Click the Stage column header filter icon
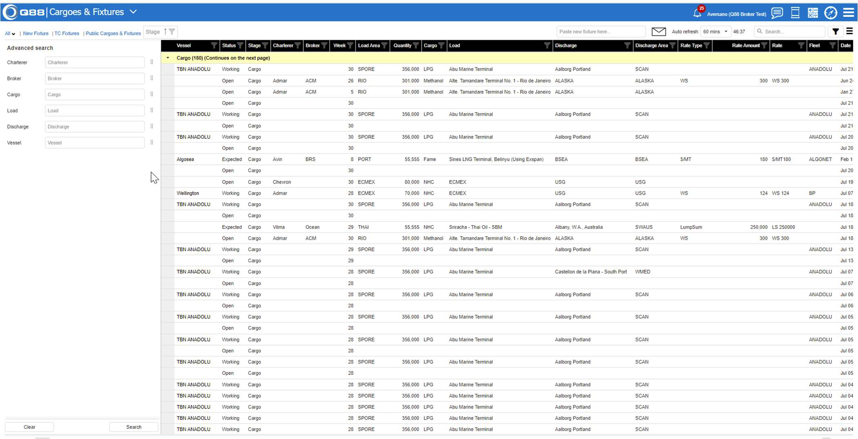The width and height of the screenshot is (858, 439). 265,46
